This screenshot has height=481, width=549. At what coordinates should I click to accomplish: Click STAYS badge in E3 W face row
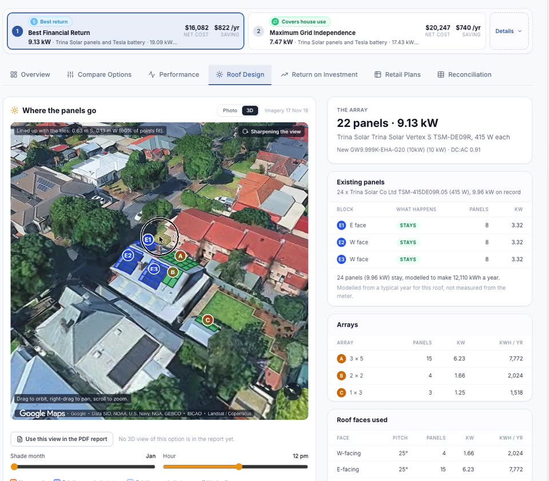(408, 259)
